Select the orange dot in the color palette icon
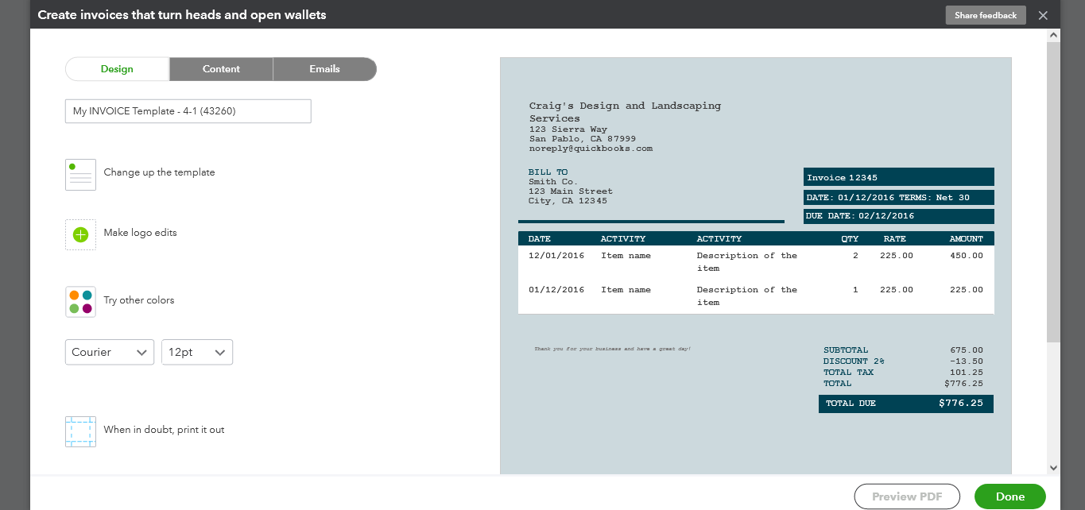1085x510 pixels. pyautogui.click(x=76, y=296)
